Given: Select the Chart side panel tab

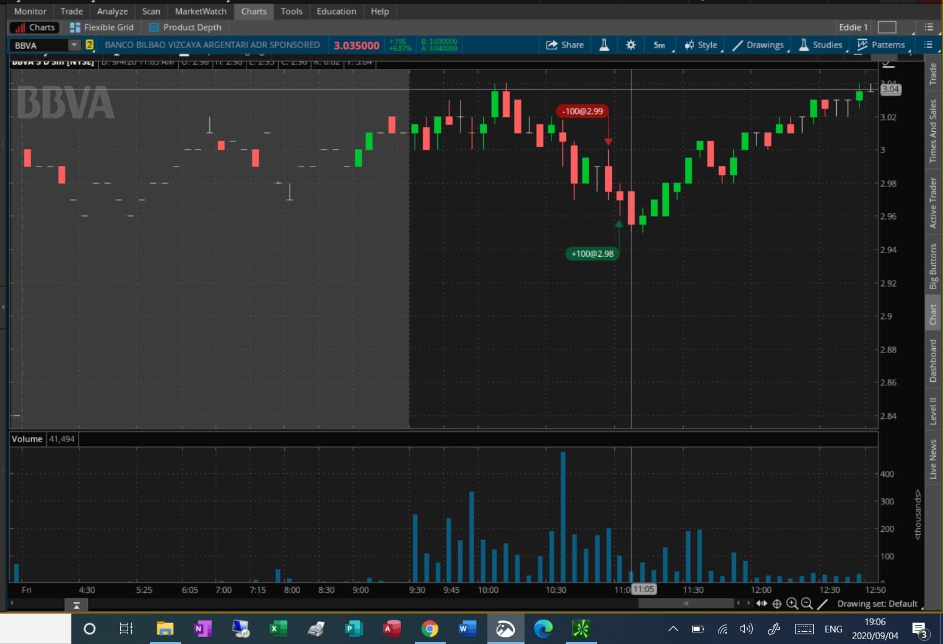Looking at the screenshot, I should click(x=933, y=314).
